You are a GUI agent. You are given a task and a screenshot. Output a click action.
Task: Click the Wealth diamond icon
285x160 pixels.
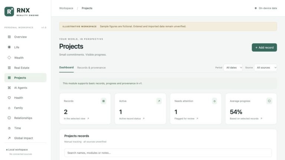click(9, 58)
